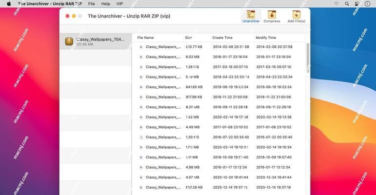Click file icon of row dated 2017-03-16 00:07:10
The width and height of the screenshot is (376, 195).
point(141,67)
